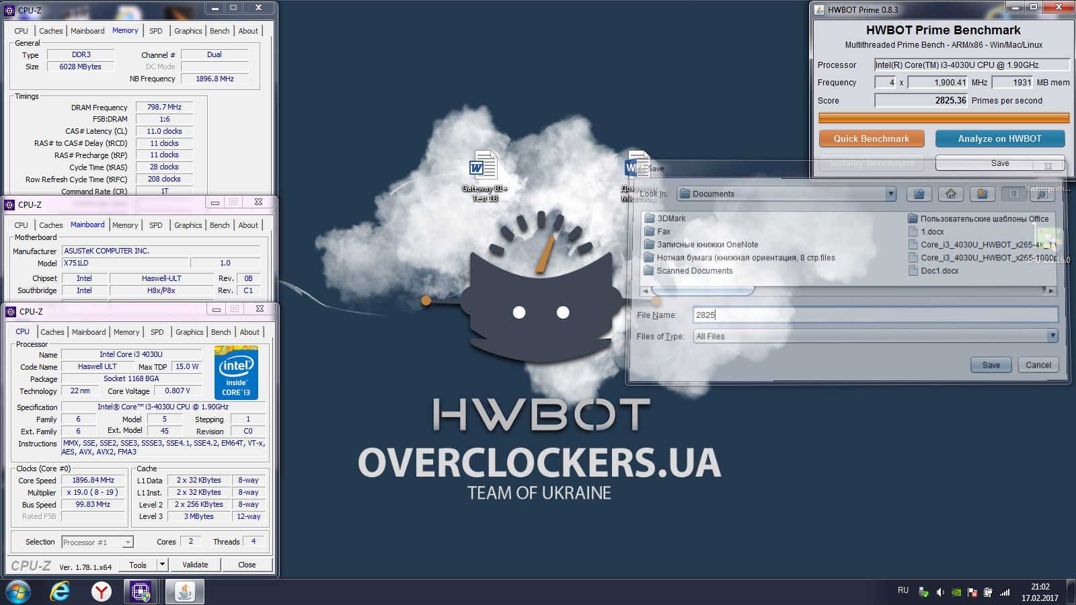
Task: Switch Save dialog to List view
Action: (x=1013, y=194)
